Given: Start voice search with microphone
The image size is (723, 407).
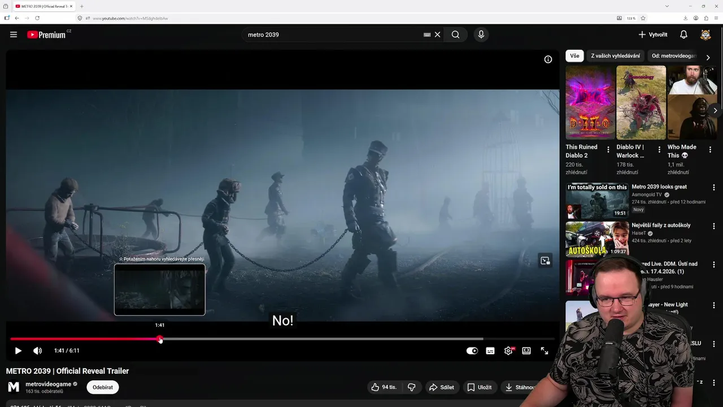Looking at the screenshot, I should tap(481, 34).
